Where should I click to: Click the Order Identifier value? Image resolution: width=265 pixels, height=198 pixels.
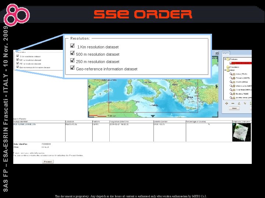[46, 144]
